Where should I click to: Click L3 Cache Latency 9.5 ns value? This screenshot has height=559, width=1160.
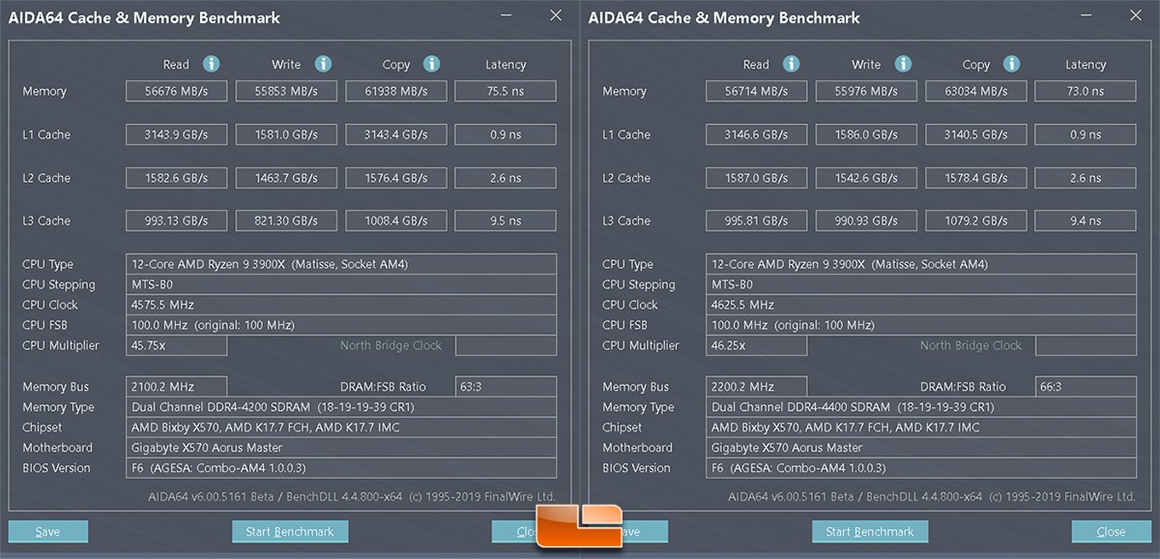[506, 221]
